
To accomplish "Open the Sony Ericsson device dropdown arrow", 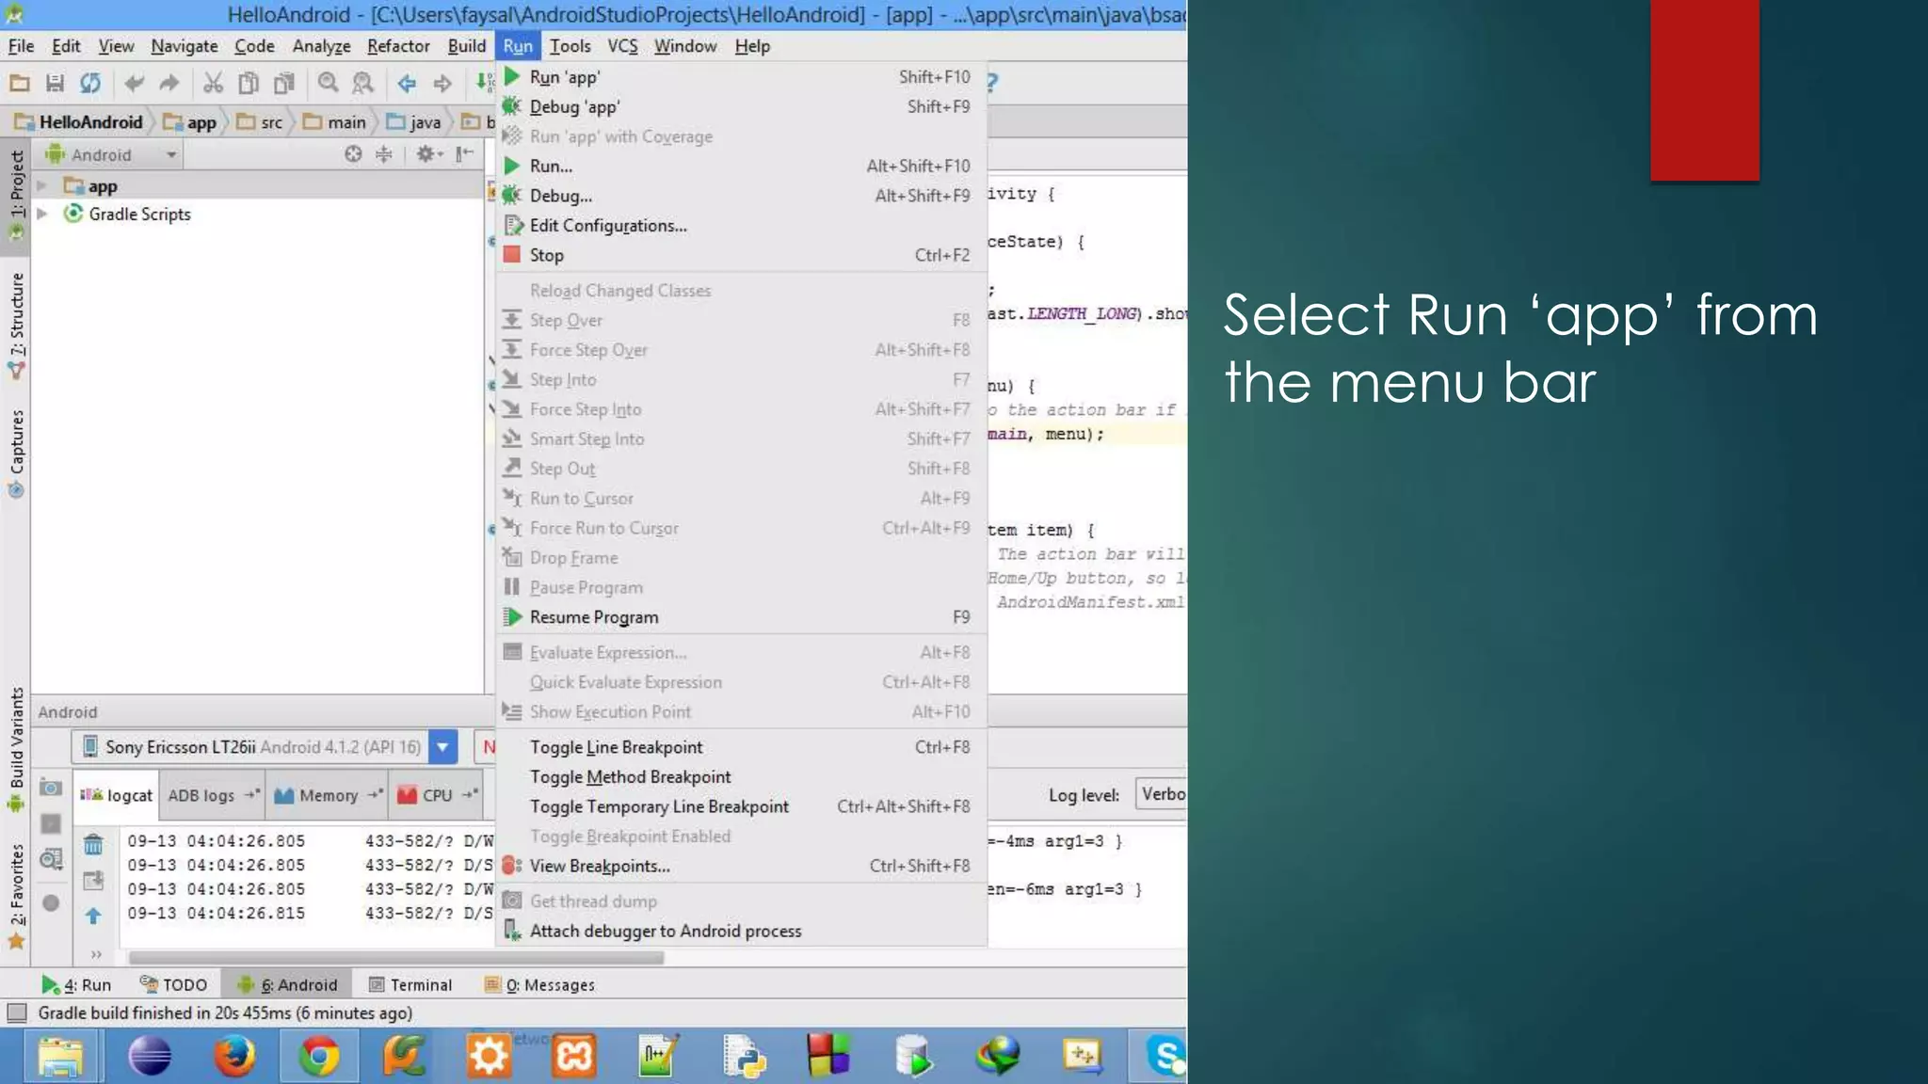I will 442,747.
